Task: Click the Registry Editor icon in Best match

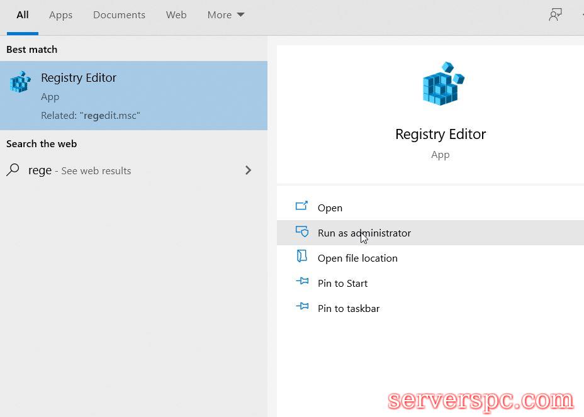Action: pyautogui.click(x=20, y=82)
